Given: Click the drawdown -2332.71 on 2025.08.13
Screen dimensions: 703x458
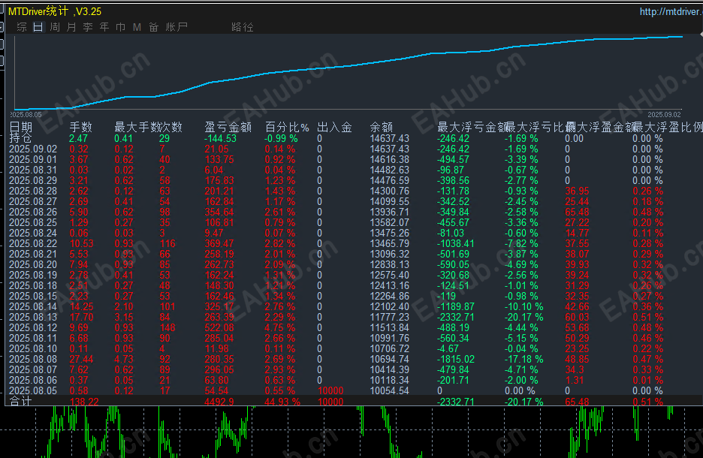Looking at the screenshot, I should pyautogui.click(x=455, y=318).
